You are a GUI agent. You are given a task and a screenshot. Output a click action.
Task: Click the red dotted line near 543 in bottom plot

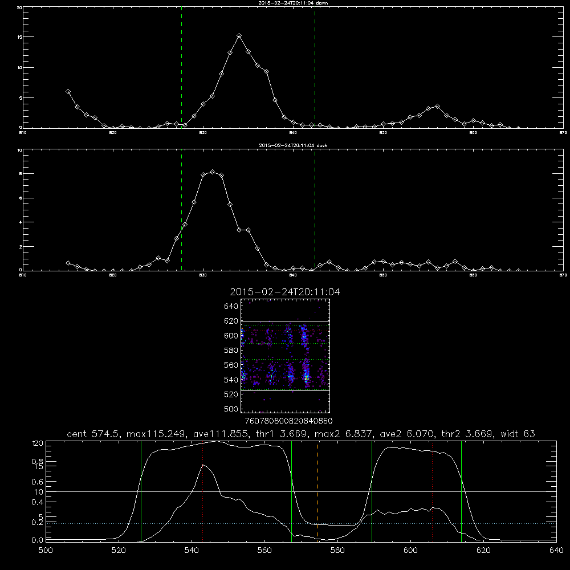click(x=202, y=491)
